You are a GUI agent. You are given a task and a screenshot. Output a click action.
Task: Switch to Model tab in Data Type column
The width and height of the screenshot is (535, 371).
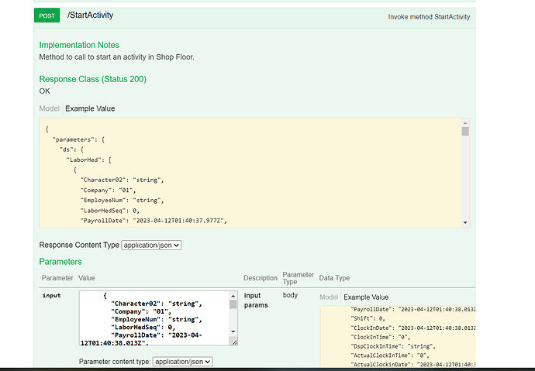(x=329, y=297)
